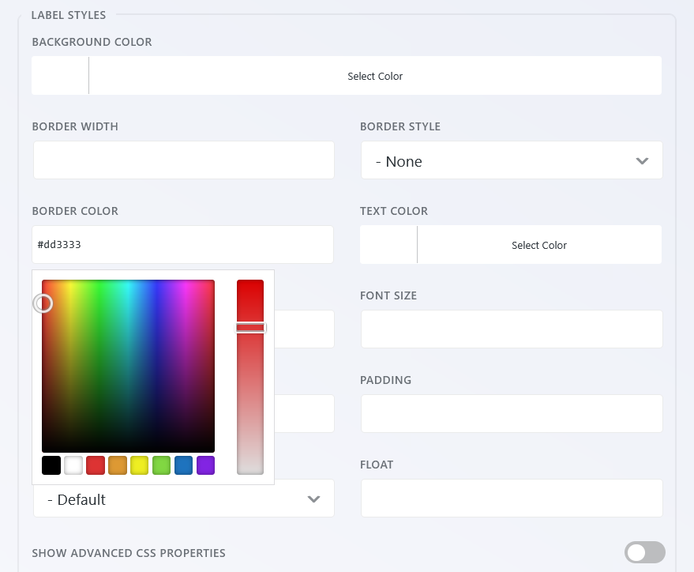Image resolution: width=694 pixels, height=572 pixels.
Task: Click Select Color for Text Color
Action: (x=539, y=245)
